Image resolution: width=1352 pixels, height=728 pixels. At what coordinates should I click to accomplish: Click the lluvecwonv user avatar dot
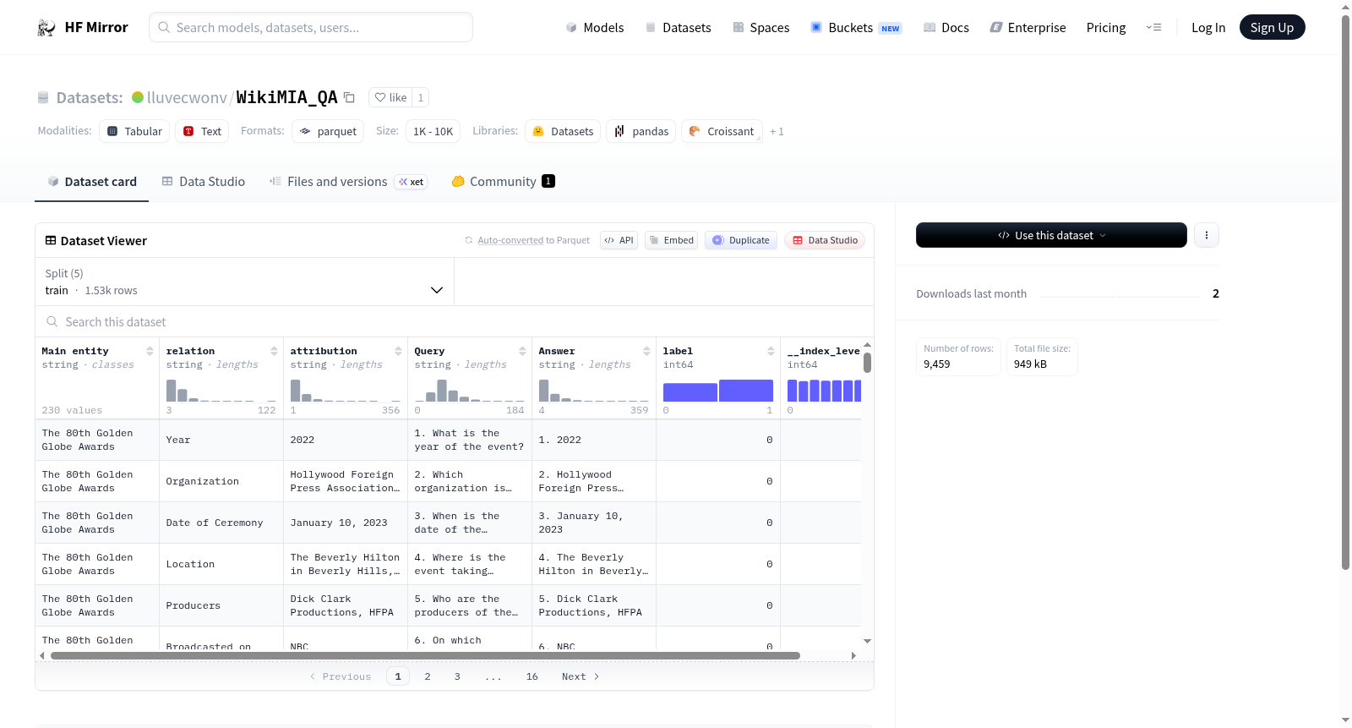point(138,97)
